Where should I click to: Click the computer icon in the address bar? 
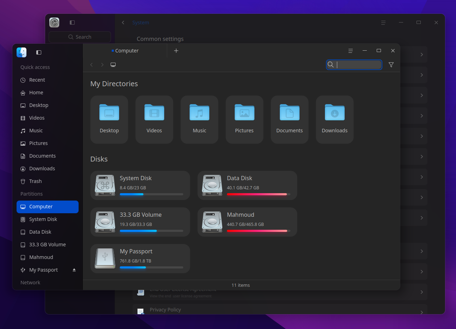click(113, 65)
